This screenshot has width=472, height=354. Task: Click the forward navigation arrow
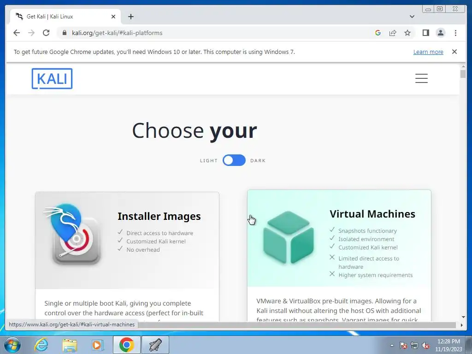[x=31, y=33]
